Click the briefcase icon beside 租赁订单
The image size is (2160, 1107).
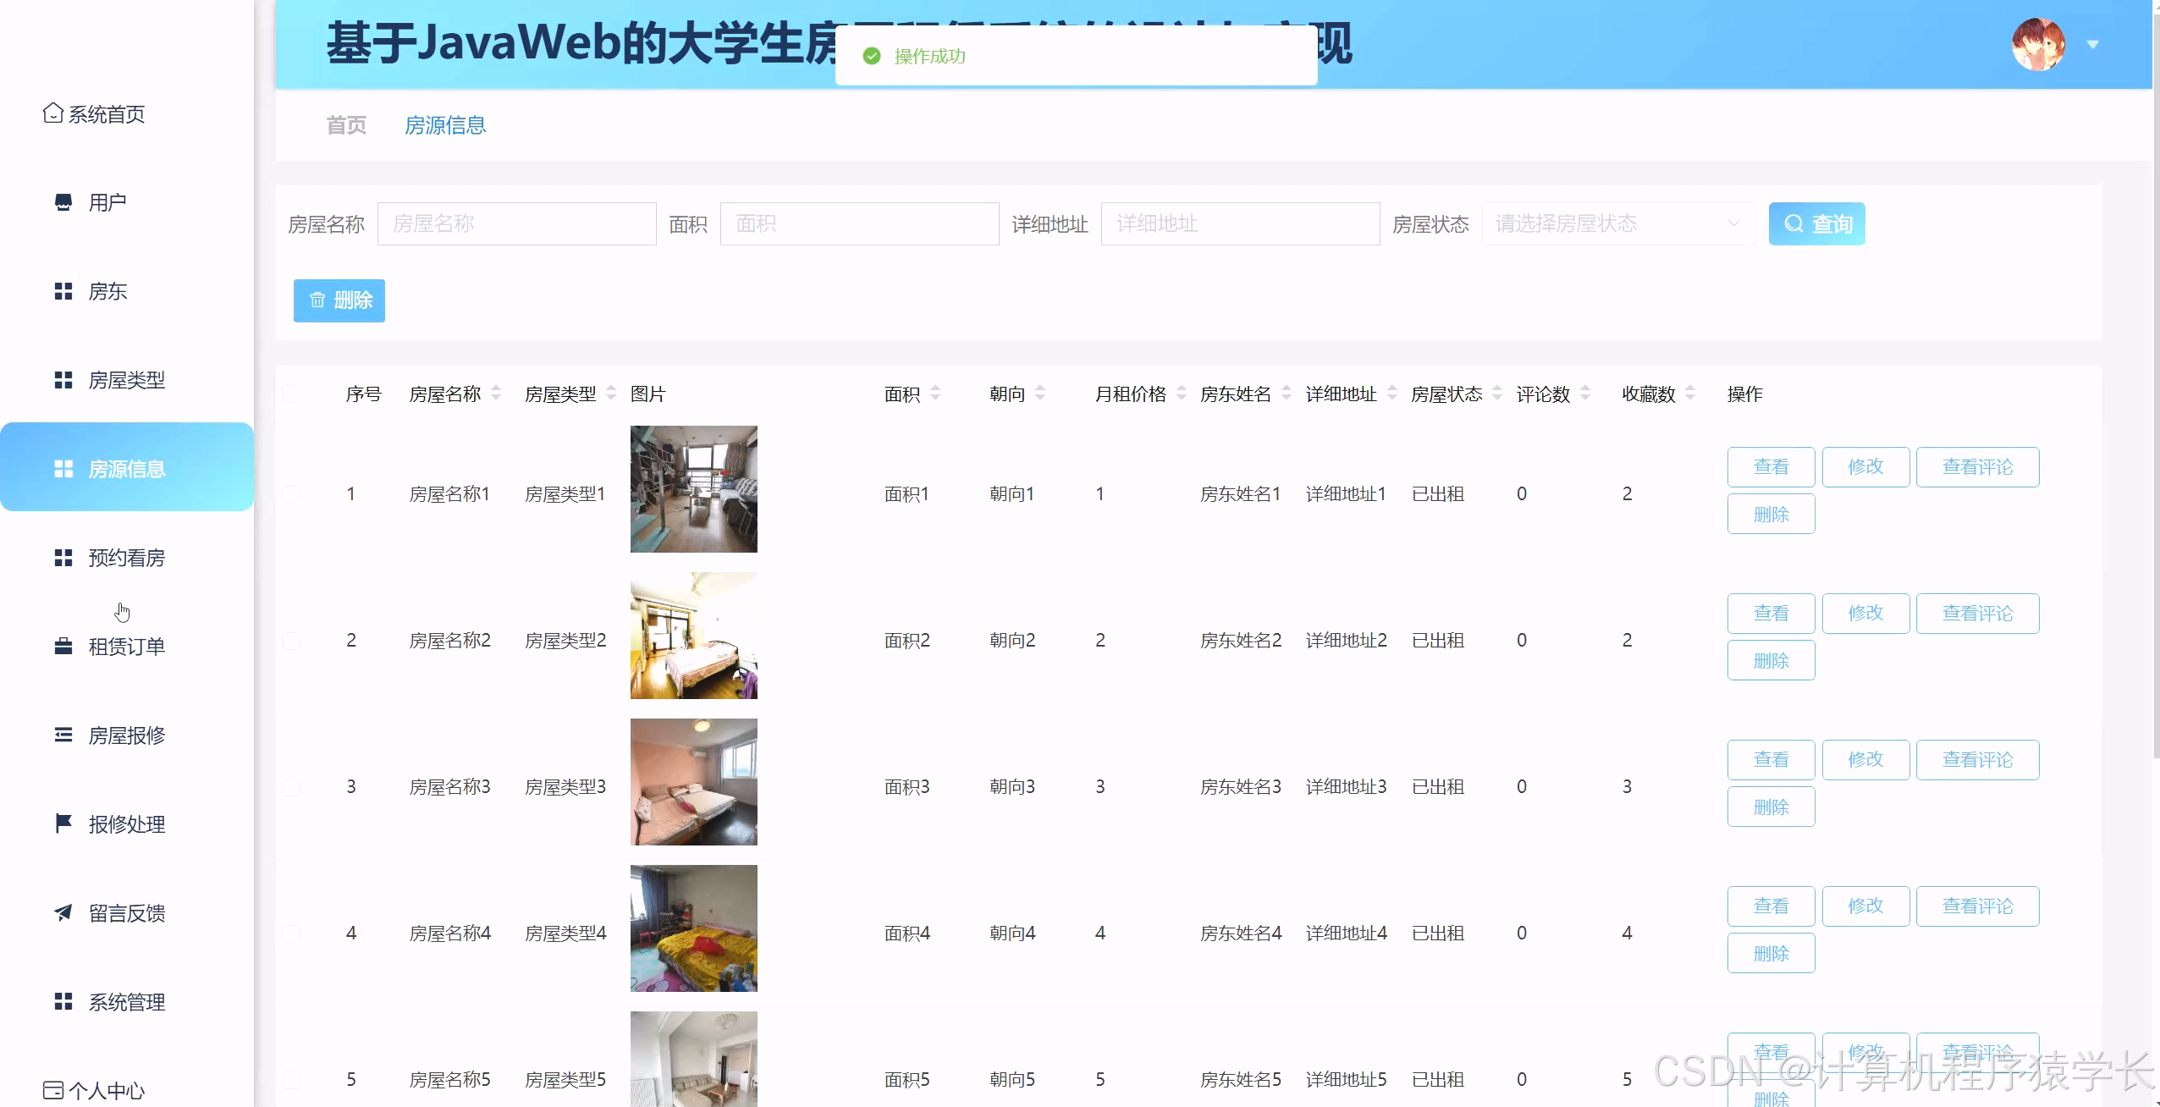coord(63,647)
